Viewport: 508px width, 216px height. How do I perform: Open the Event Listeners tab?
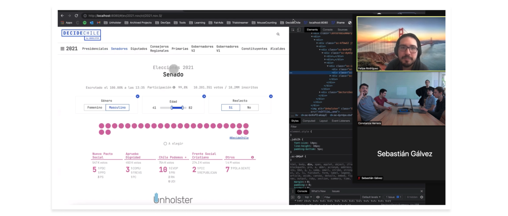coord(340,121)
